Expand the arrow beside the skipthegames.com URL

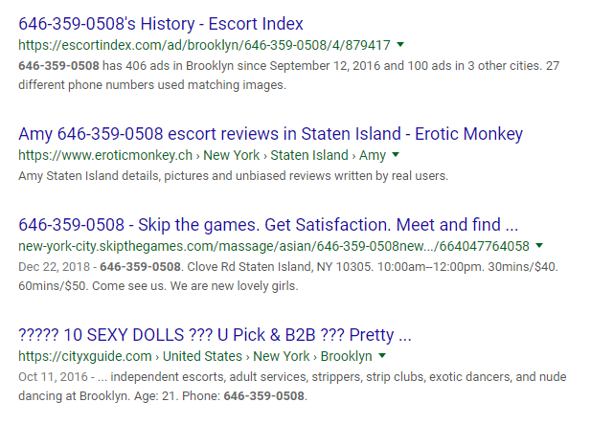click(539, 246)
